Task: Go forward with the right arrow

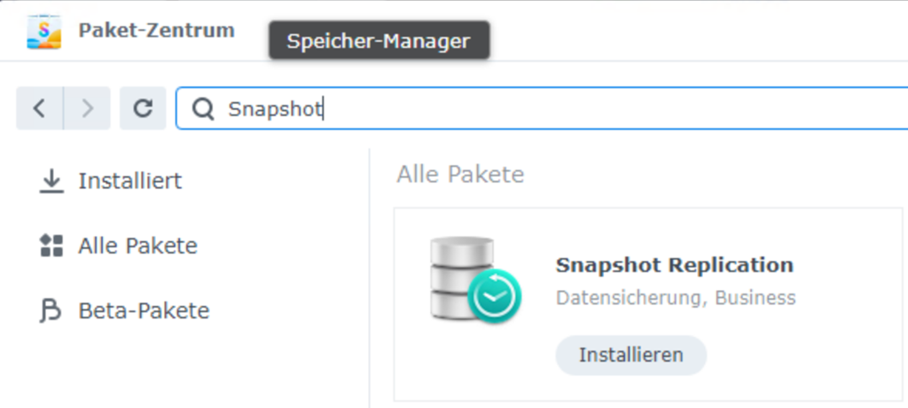Action: (x=87, y=108)
